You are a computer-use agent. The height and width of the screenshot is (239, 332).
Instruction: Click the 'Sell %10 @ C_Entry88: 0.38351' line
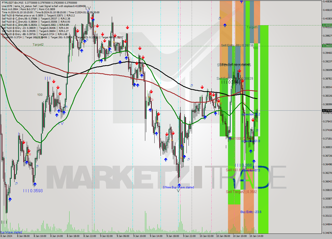(x=36, y=25)
